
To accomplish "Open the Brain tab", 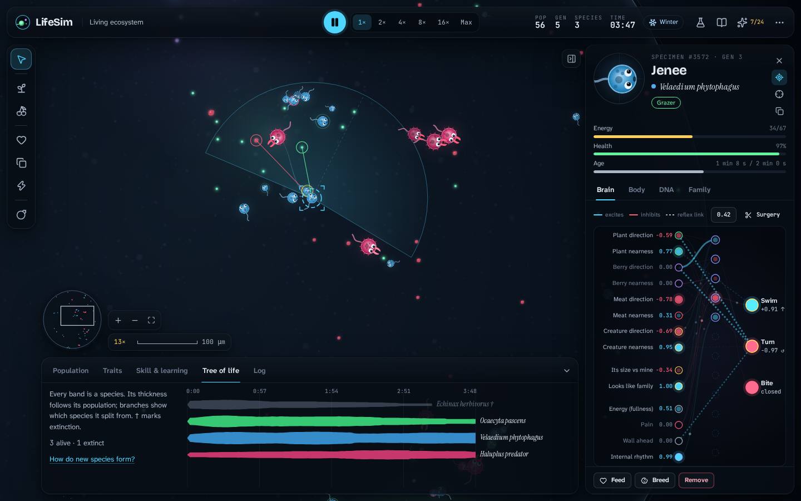I will point(606,190).
